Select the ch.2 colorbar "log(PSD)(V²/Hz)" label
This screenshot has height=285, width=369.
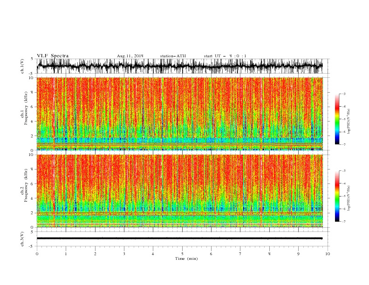tap(348, 198)
